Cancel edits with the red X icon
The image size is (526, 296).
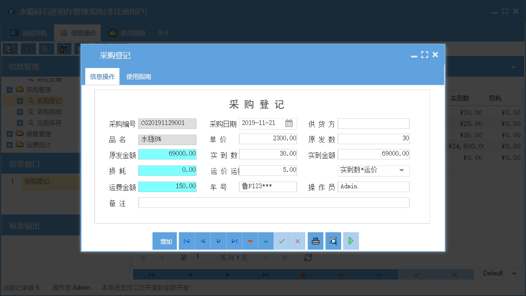[x=297, y=241]
